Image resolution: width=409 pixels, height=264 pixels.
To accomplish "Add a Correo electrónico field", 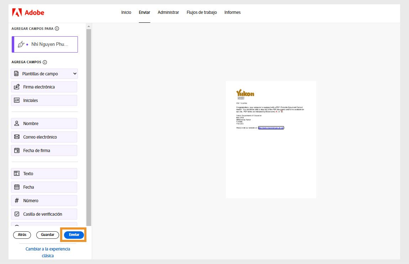I will [x=44, y=137].
